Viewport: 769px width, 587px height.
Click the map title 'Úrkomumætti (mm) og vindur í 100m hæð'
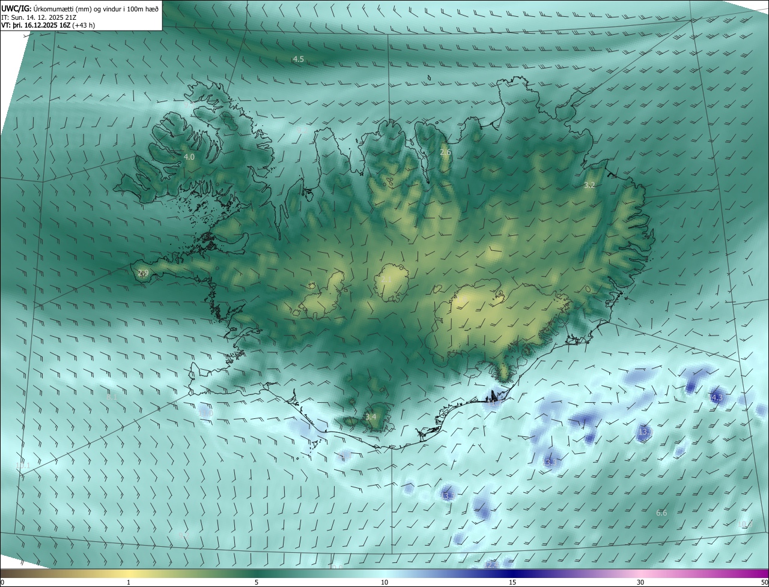[95, 8]
